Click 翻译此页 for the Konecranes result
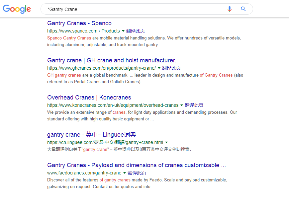289x199 pixels. pos(194,105)
